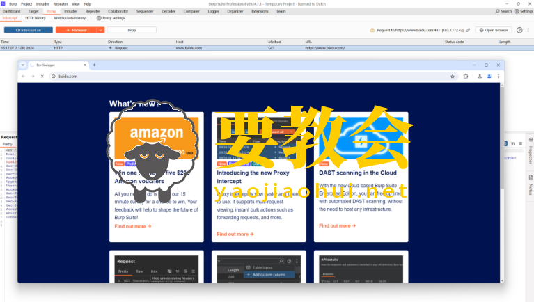
Task: Open the Help menu
Action: click(88, 4)
